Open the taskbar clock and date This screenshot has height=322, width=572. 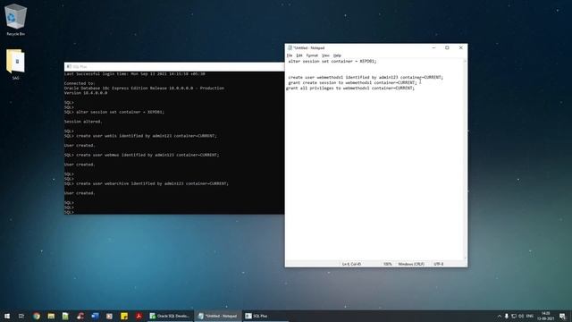coord(546,316)
